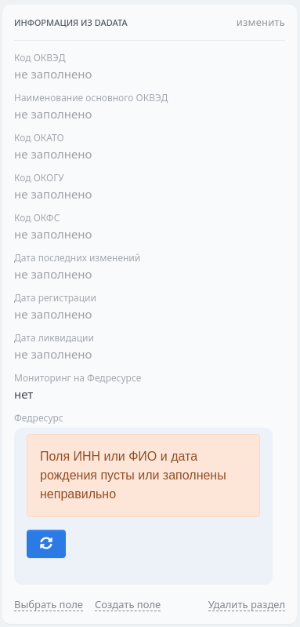This screenshot has height=627, width=300.
Task: Click the «Код ОКВЭД» field label
Action: pyautogui.click(x=40, y=58)
